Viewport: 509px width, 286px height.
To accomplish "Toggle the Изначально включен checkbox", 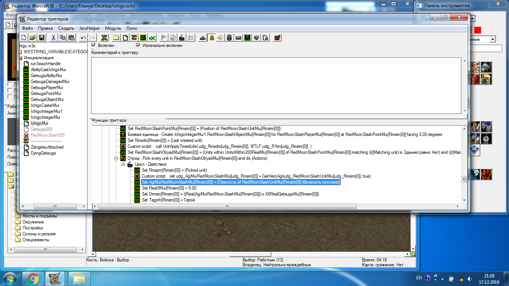I will tap(139, 45).
